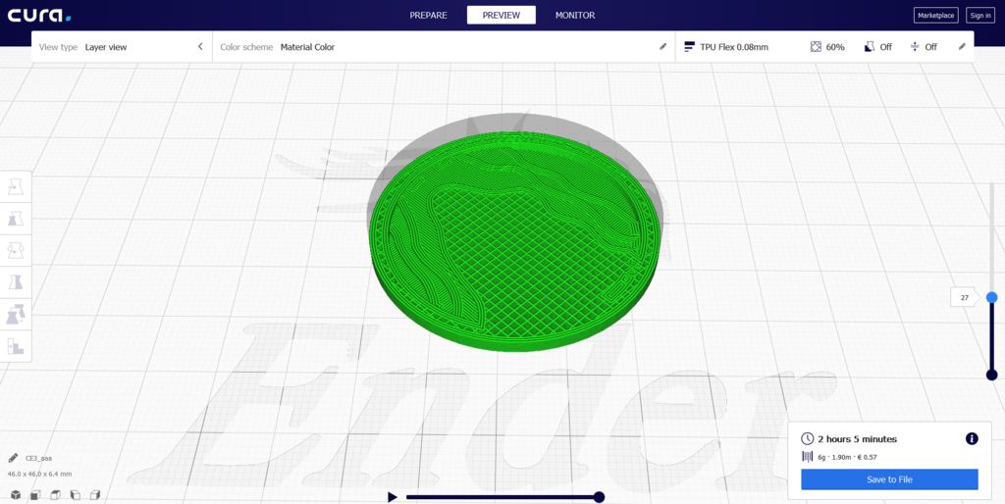Click the 46.0 x 46.0 x 6.4 mm dimensions
This screenshot has width=1005, height=504.
(39, 474)
